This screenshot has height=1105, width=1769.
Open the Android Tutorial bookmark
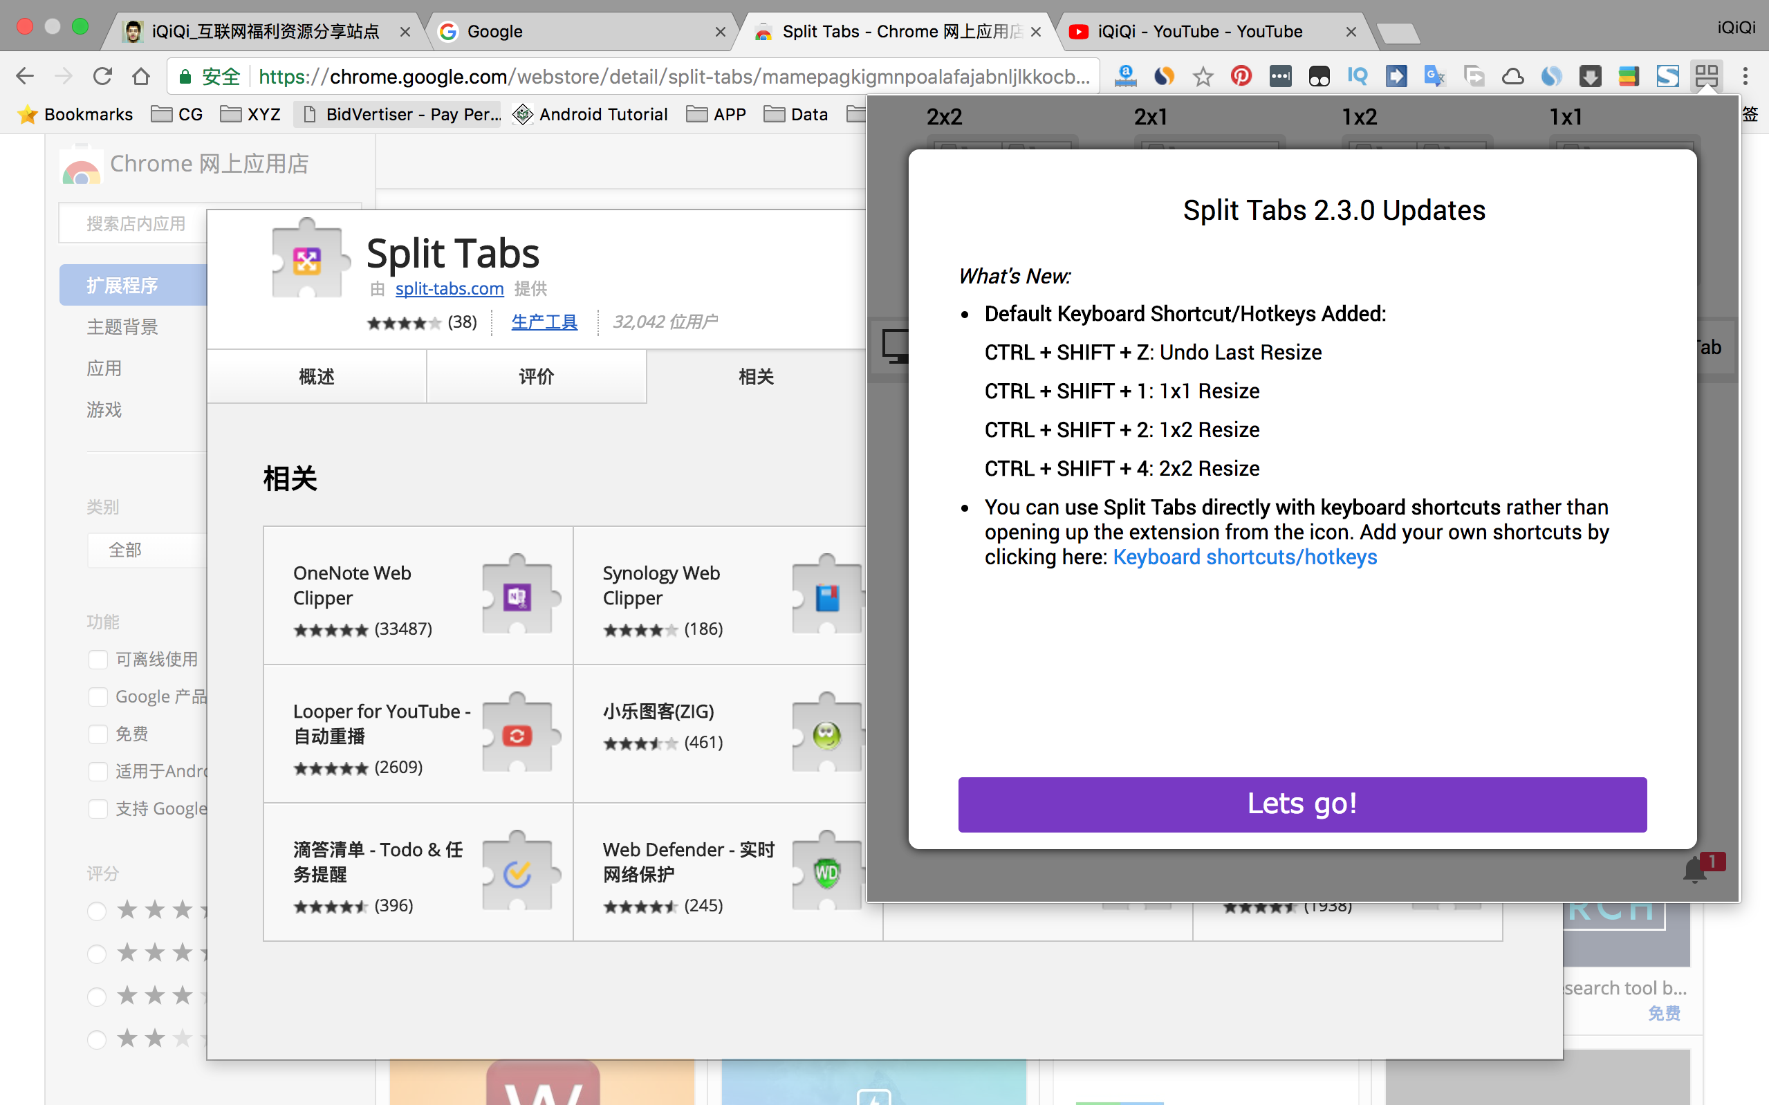[591, 114]
